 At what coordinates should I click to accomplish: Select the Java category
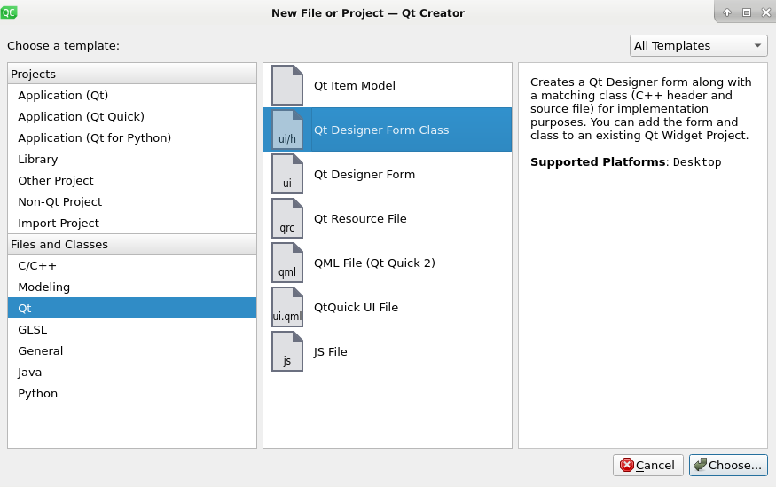[132, 372]
